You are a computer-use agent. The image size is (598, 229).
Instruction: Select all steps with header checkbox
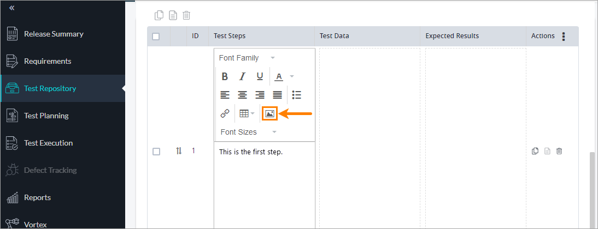(156, 37)
